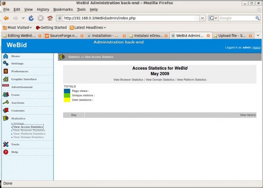Click the blue Page views color swatch
The image size is (263, 188).
coord(67,91)
